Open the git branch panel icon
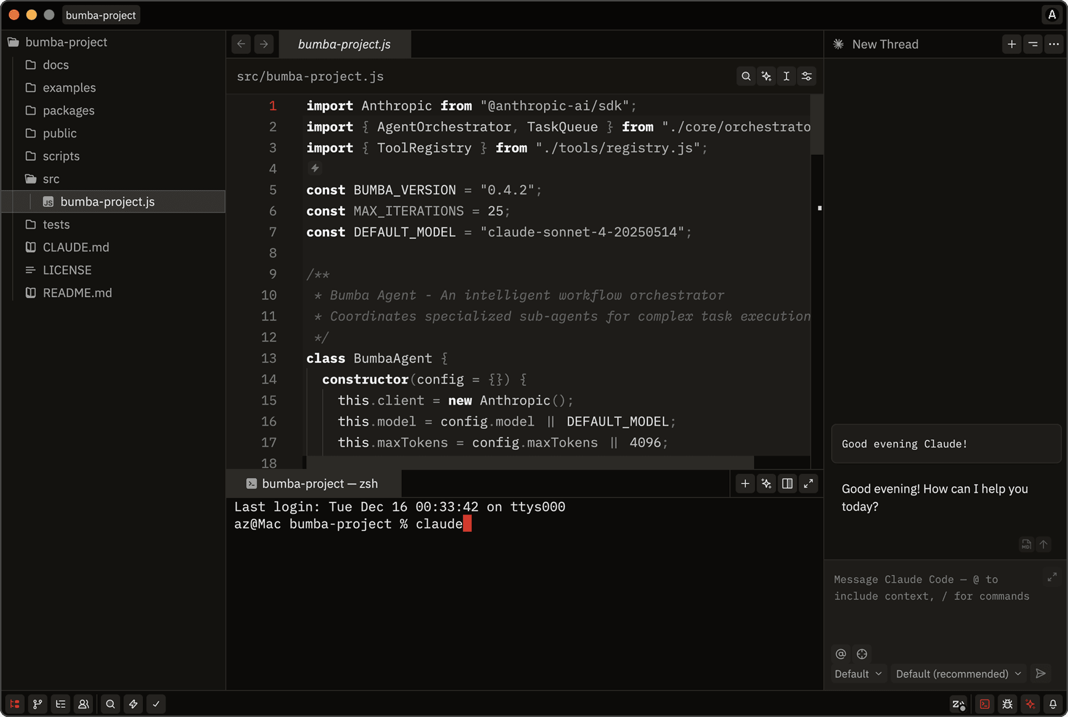Screen dimensions: 1068x717 pyautogui.click(x=38, y=704)
